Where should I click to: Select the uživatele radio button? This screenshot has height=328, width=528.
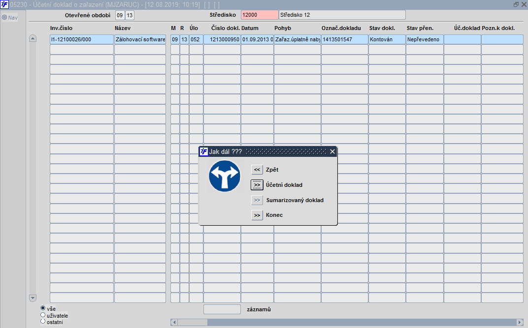pyautogui.click(x=43, y=315)
